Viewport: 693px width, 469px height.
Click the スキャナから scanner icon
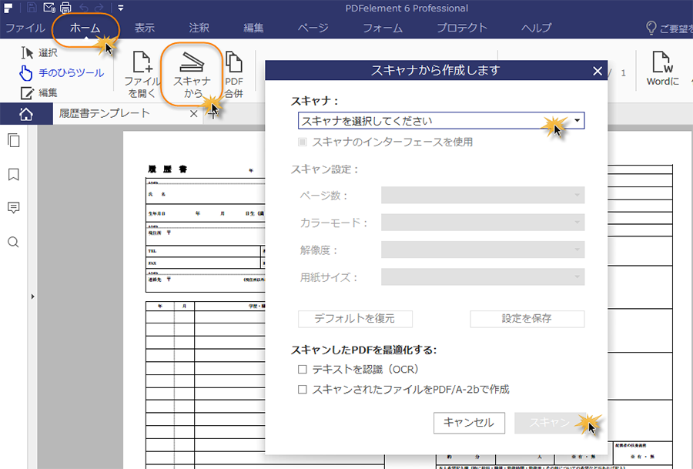(x=192, y=74)
